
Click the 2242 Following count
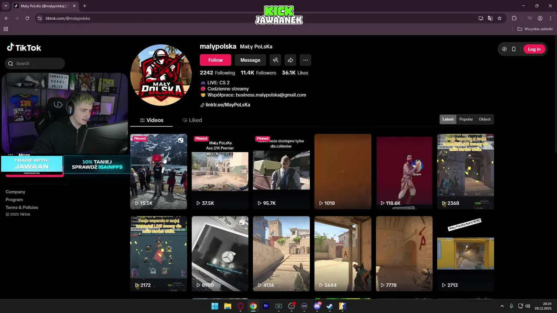click(217, 73)
